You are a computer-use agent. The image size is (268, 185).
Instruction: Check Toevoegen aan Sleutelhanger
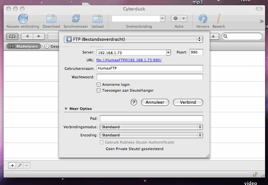(99, 90)
